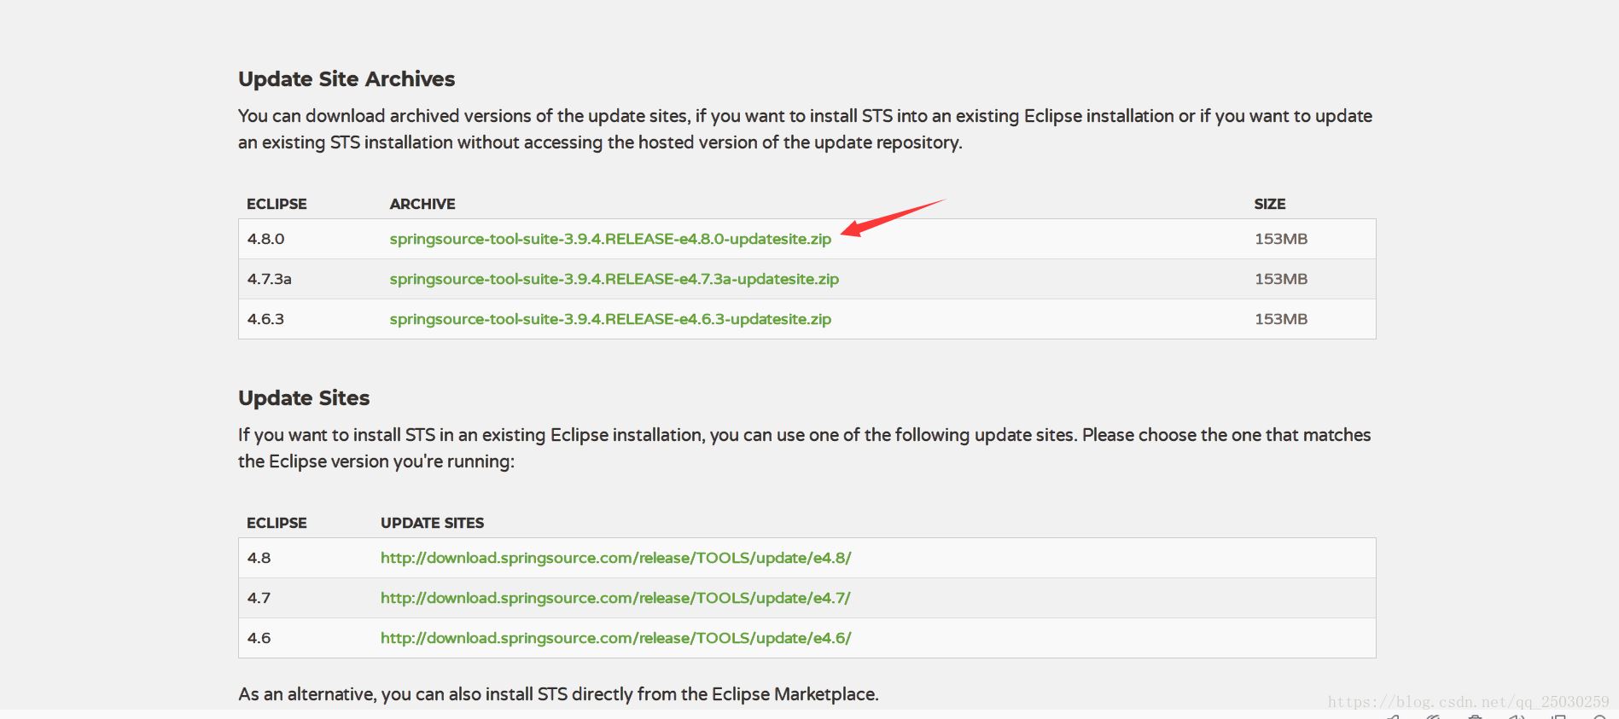The height and width of the screenshot is (719, 1619).
Task: Download the e4.7.3a updatesite zip archive
Action: click(x=614, y=279)
